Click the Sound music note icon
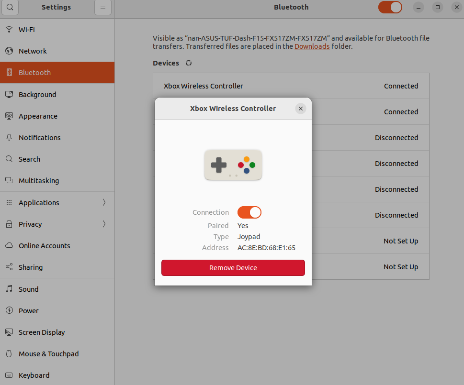 coord(9,289)
